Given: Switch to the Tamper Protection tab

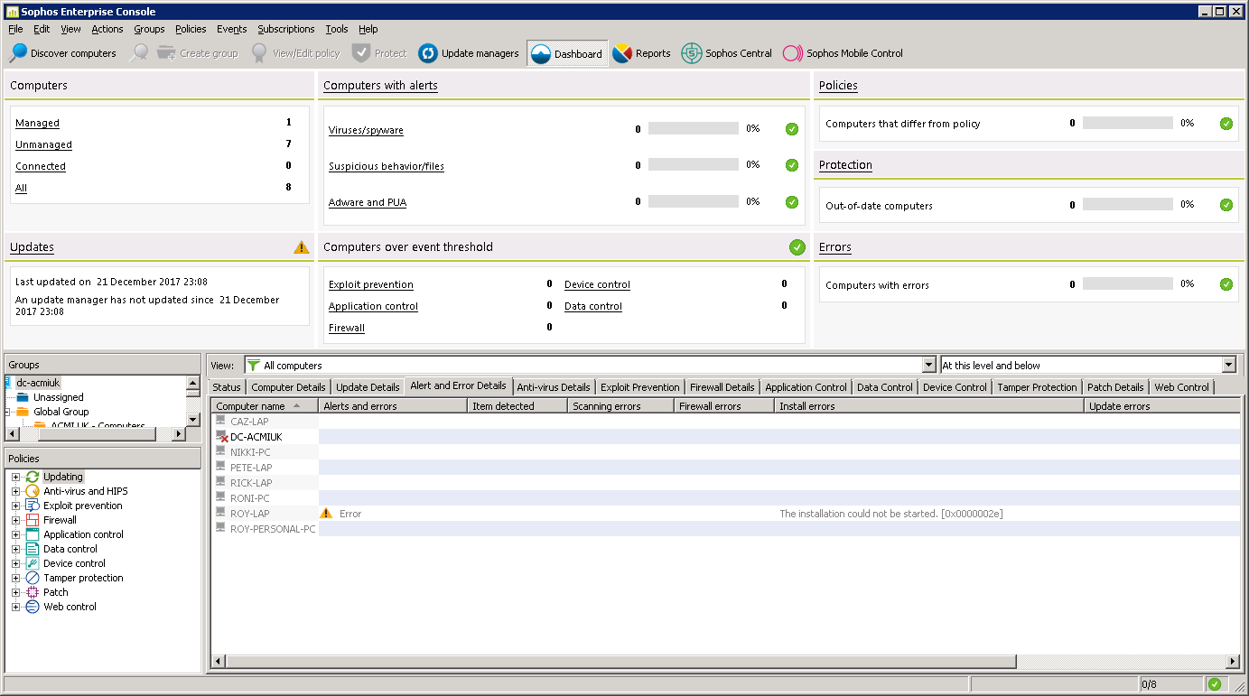Looking at the screenshot, I should tap(1037, 387).
